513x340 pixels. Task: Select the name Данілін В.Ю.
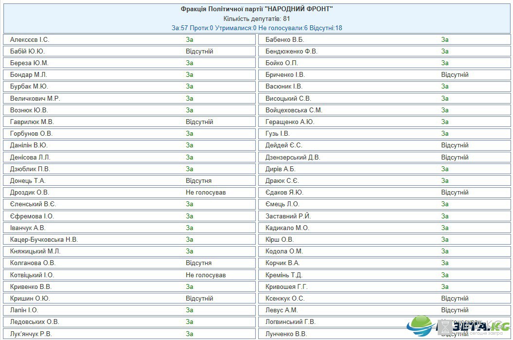coord(29,145)
